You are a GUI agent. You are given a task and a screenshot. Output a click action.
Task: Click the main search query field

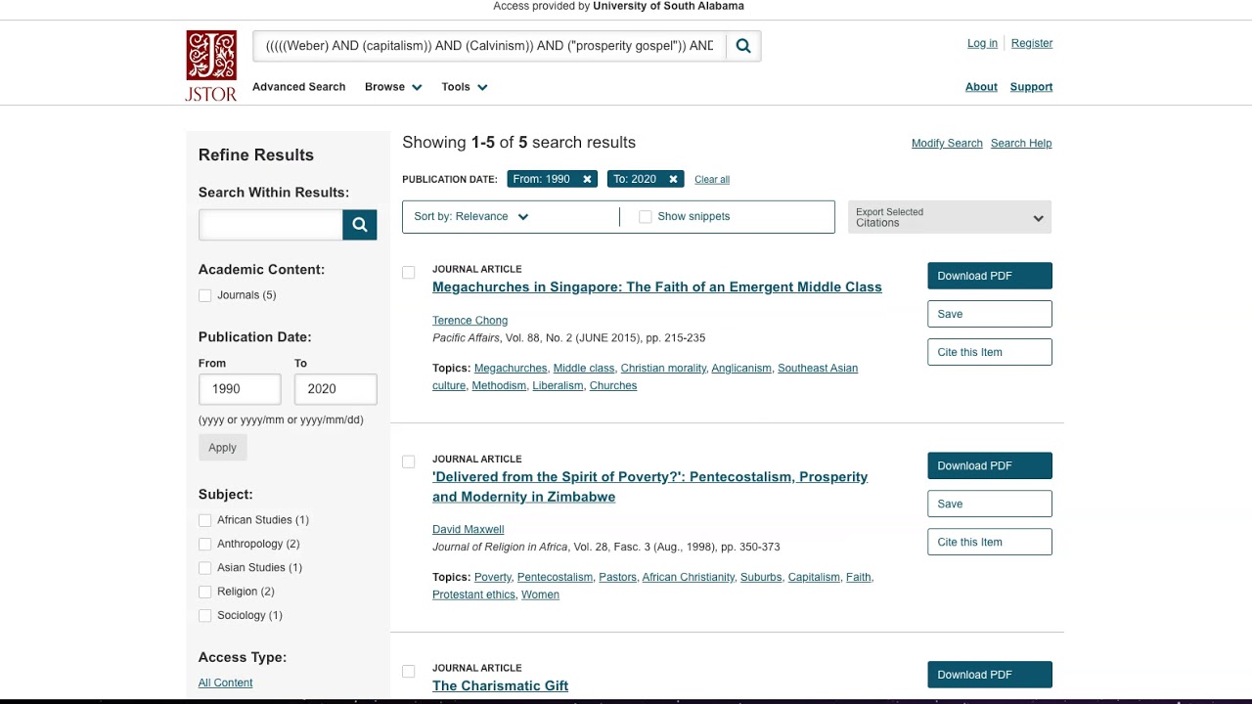pyautogui.click(x=489, y=46)
